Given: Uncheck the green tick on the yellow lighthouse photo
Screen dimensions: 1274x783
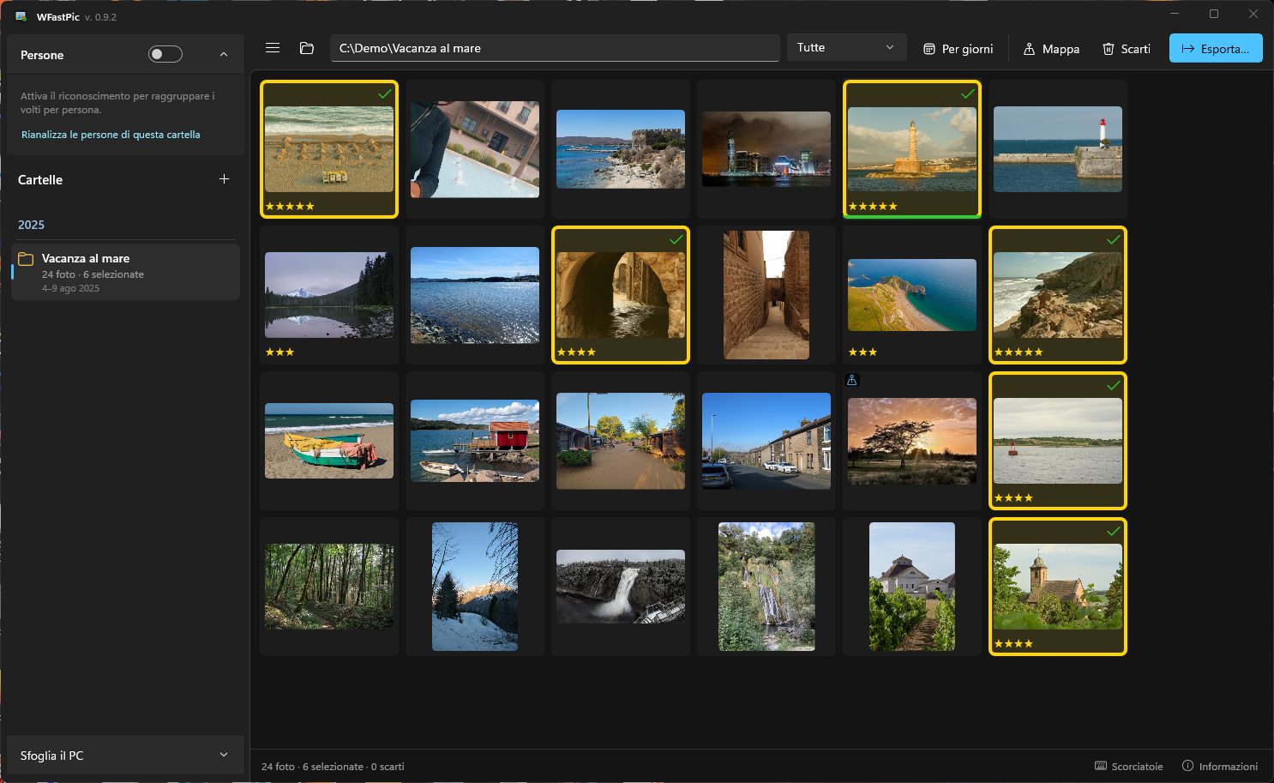Looking at the screenshot, I should (968, 93).
